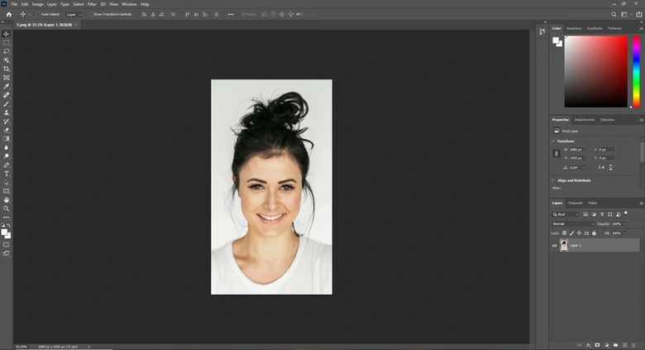Switch to the Adjustments tab
The width and height of the screenshot is (645, 350).
click(x=585, y=120)
